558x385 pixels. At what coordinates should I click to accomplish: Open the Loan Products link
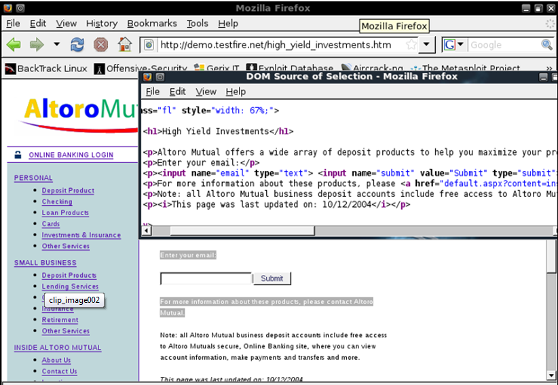[x=65, y=213]
